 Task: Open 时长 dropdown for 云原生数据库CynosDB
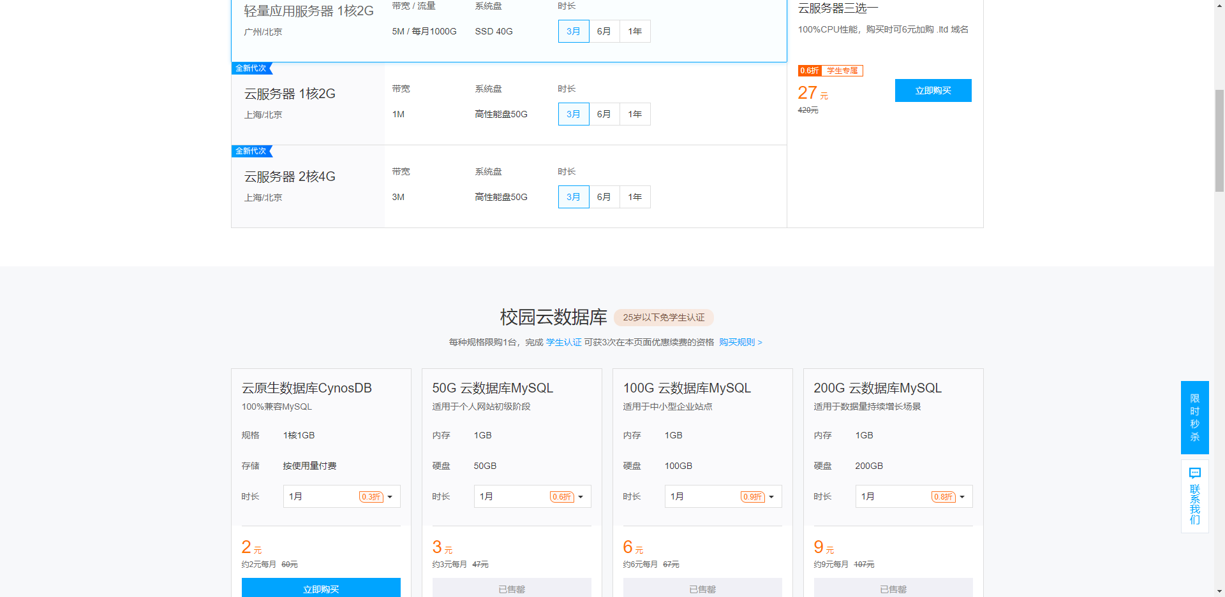click(341, 496)
